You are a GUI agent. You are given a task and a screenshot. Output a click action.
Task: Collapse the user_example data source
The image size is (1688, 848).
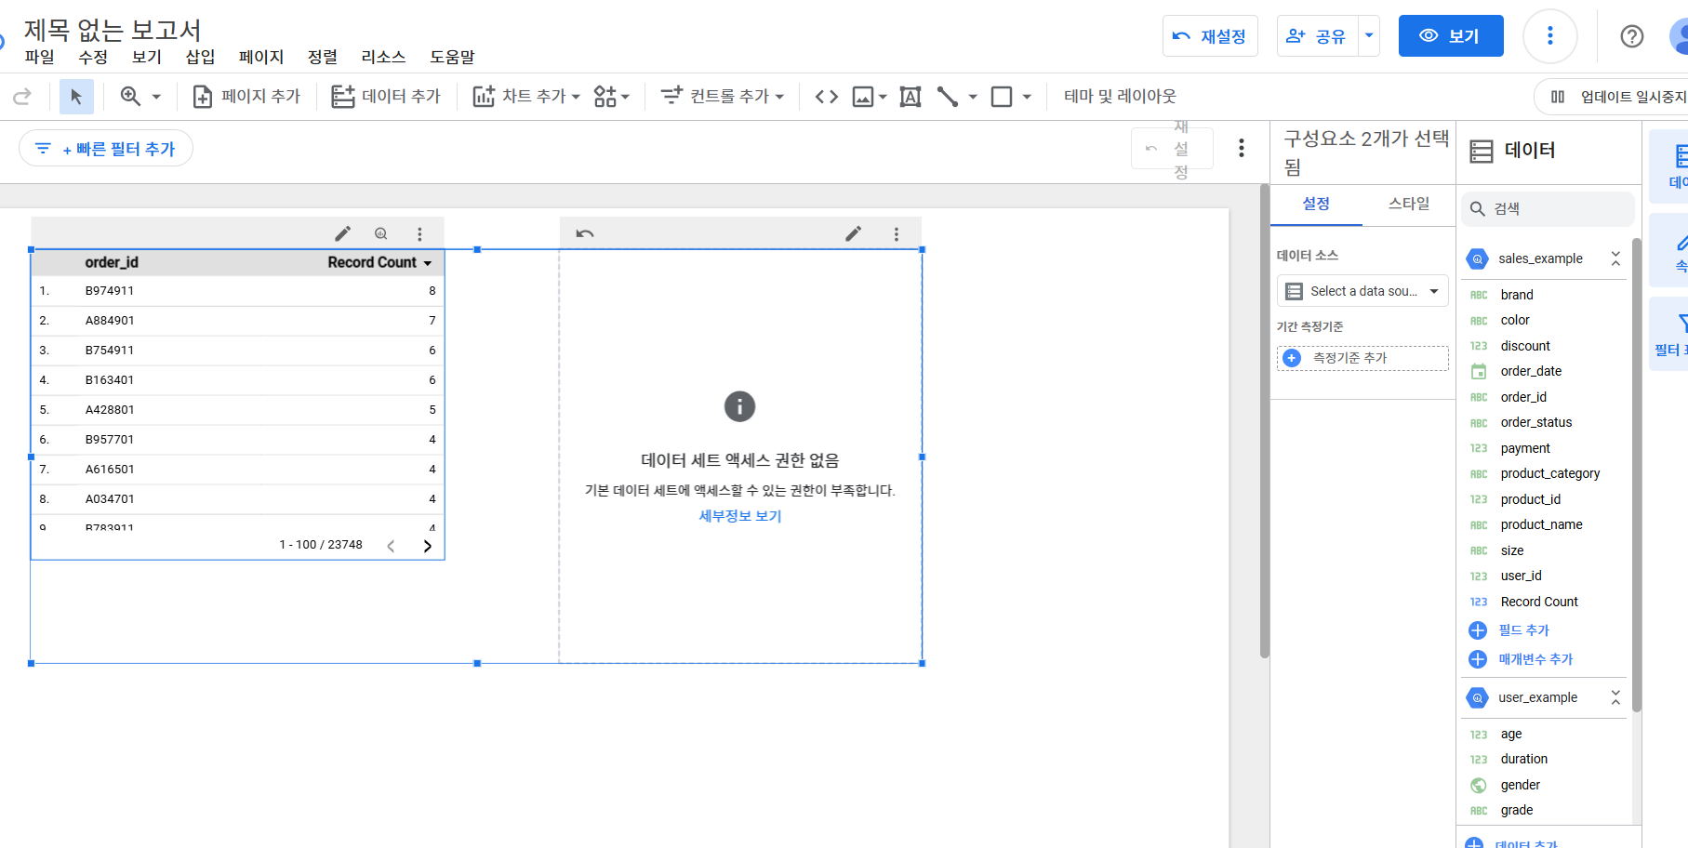(1615, 697)
